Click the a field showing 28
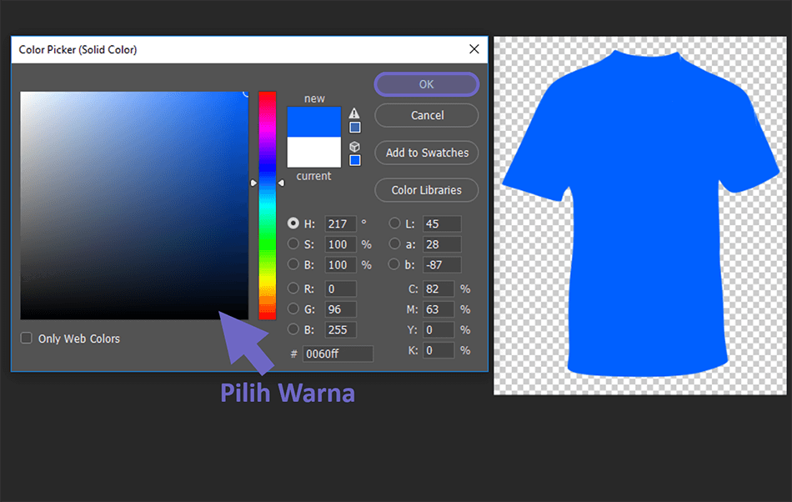 pyautogui.click(x=442, y=244)
